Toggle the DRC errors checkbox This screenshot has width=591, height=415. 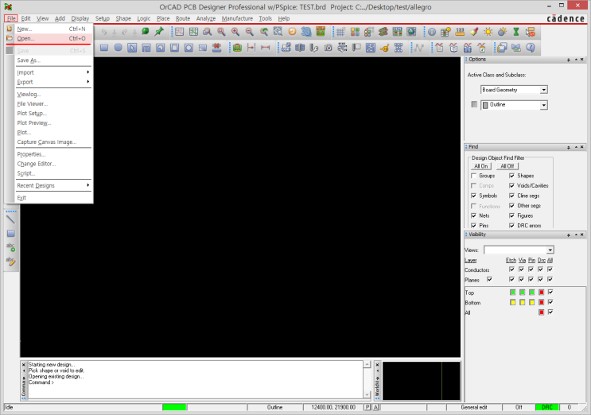511,226
